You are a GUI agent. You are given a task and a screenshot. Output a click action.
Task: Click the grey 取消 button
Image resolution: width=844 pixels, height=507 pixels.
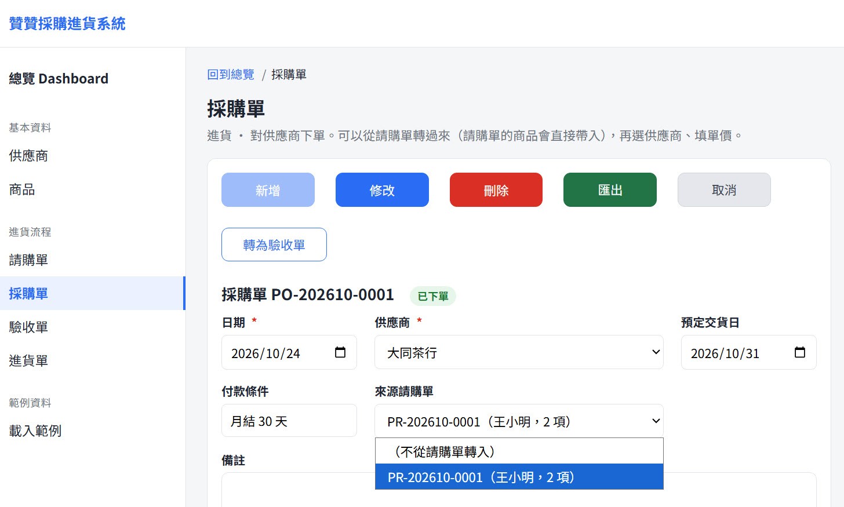724,190
